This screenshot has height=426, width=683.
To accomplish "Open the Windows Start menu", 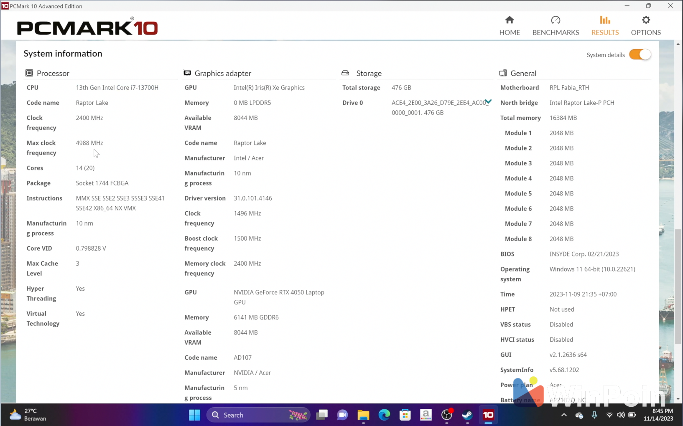I will click(x=194, y=415).
